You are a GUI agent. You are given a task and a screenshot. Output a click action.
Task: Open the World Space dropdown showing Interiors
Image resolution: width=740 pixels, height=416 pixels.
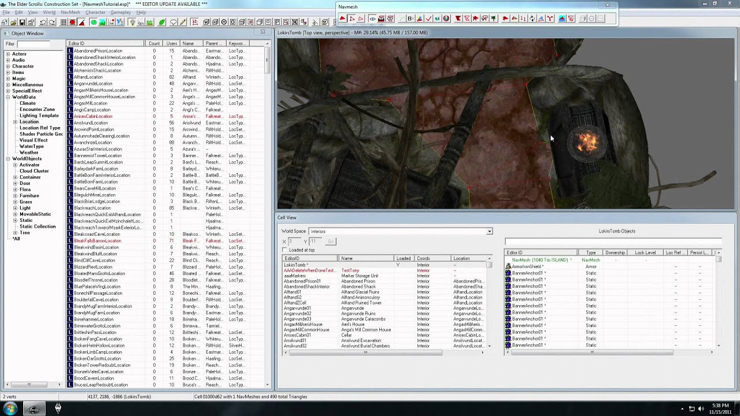pos(401,231)
